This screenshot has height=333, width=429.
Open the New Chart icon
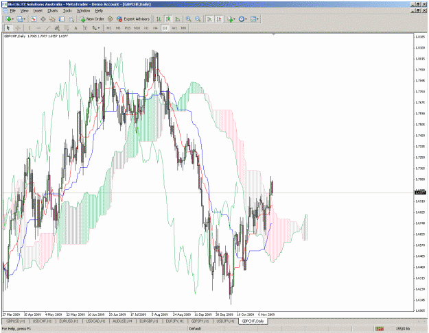[8, 19]
